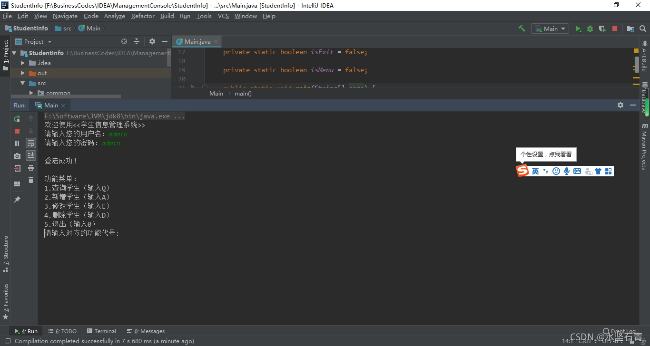Restore layout icon in Run panel
Image resolution: width=650 pixels, height=346 pixels.
[x=17, y=183]
